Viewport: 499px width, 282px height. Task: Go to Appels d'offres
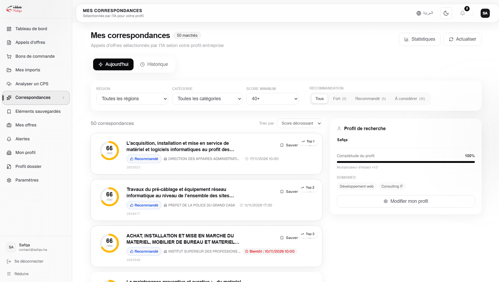point(36,42)
